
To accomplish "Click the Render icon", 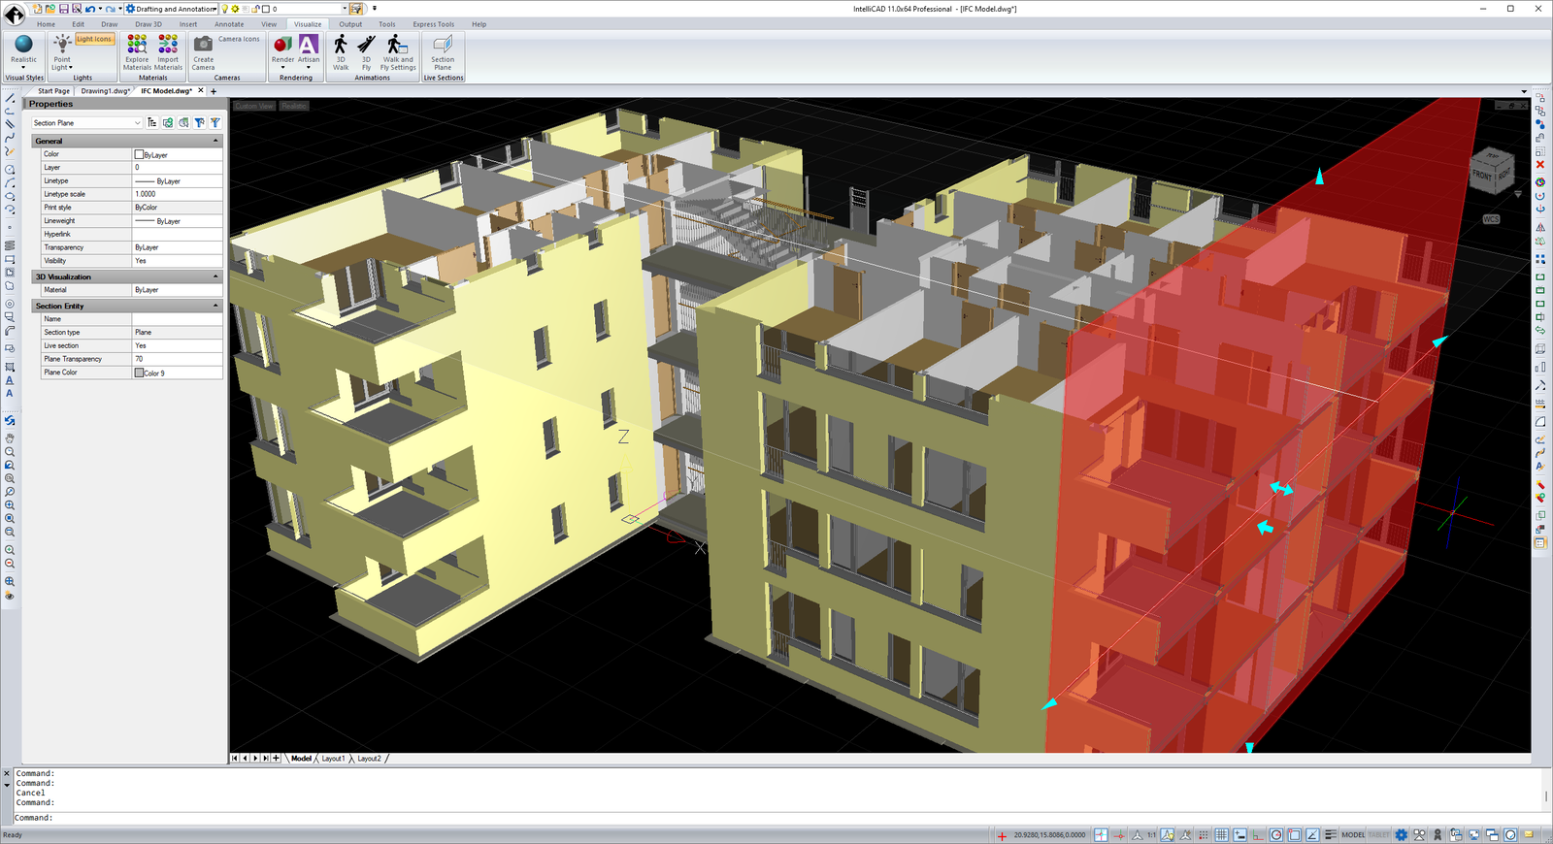I will [282, 45].
